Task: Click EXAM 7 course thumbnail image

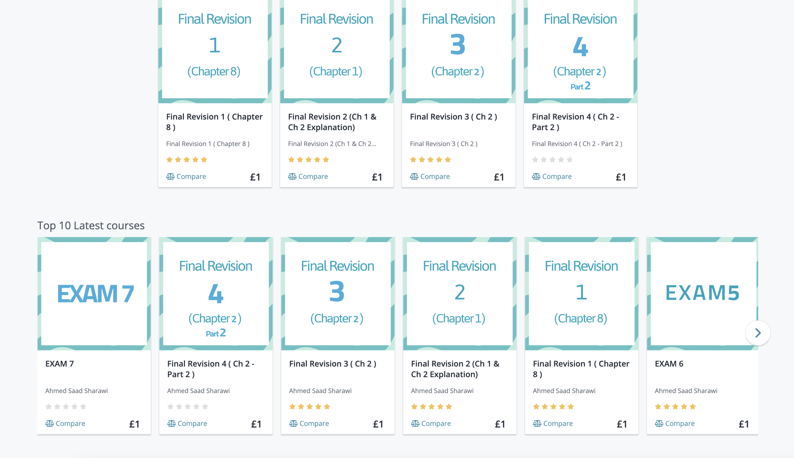Action: click(x=94, y=293)
